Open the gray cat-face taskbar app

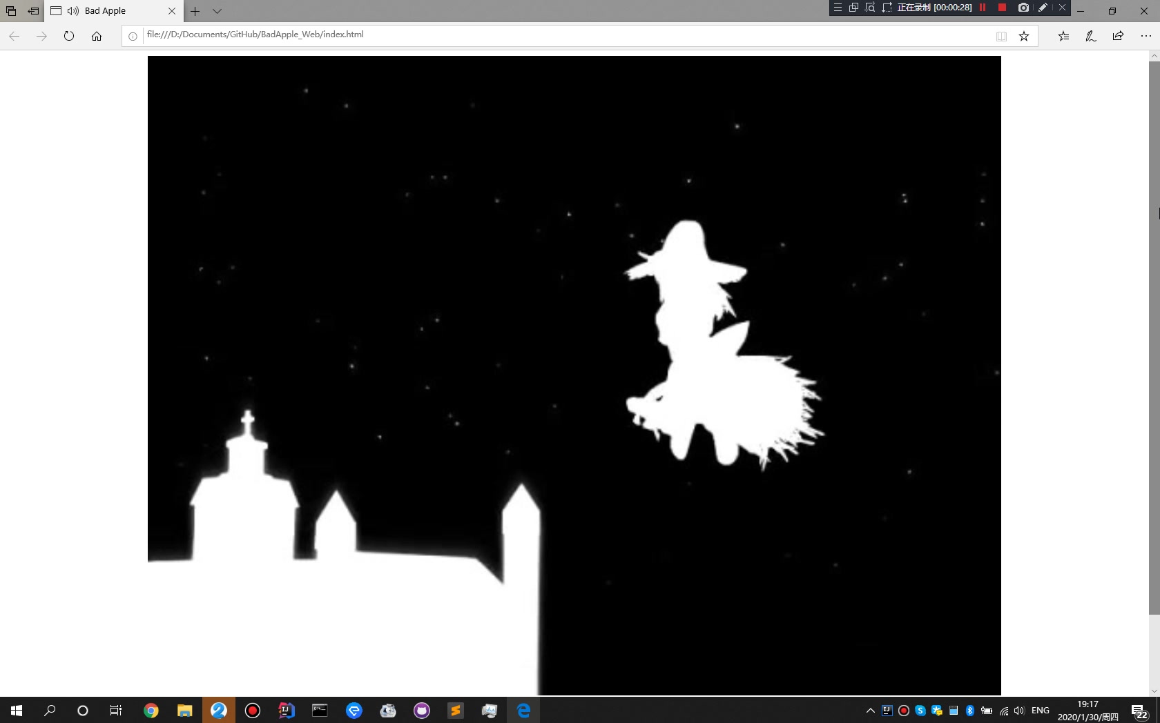(x=388, y=710)
